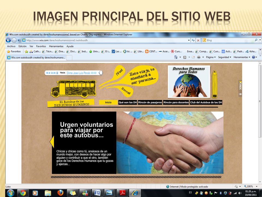Open the recent pages dropdown beside Forward button
Viewport: 262px width, 197px height.
(x=19, y=40)
